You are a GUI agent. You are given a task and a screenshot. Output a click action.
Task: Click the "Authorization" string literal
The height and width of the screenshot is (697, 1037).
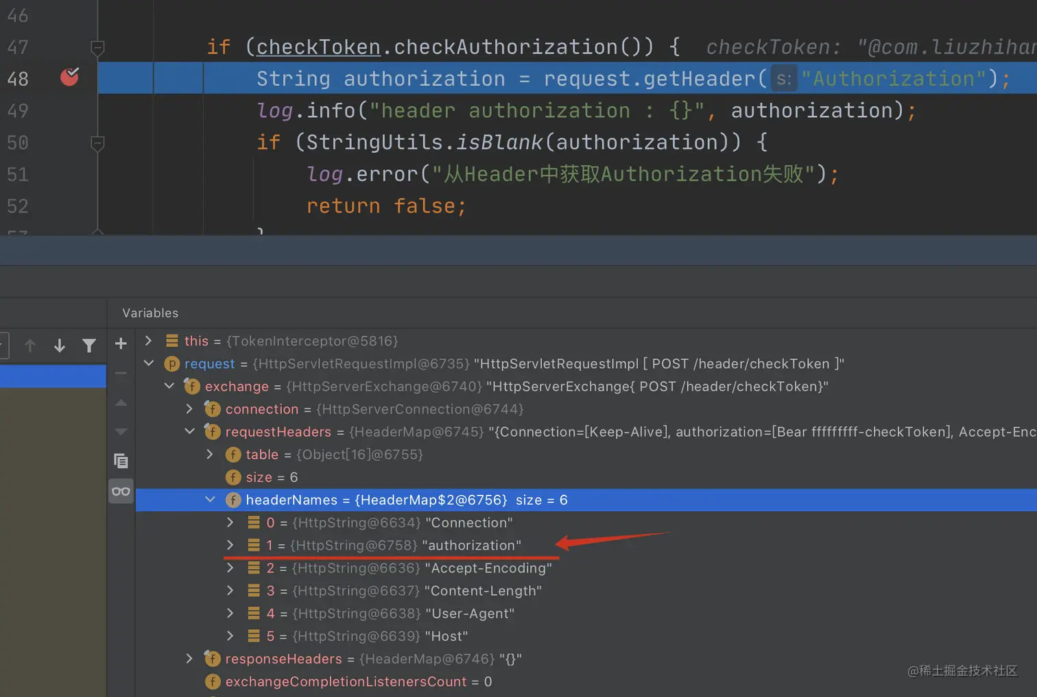[894, 79]
